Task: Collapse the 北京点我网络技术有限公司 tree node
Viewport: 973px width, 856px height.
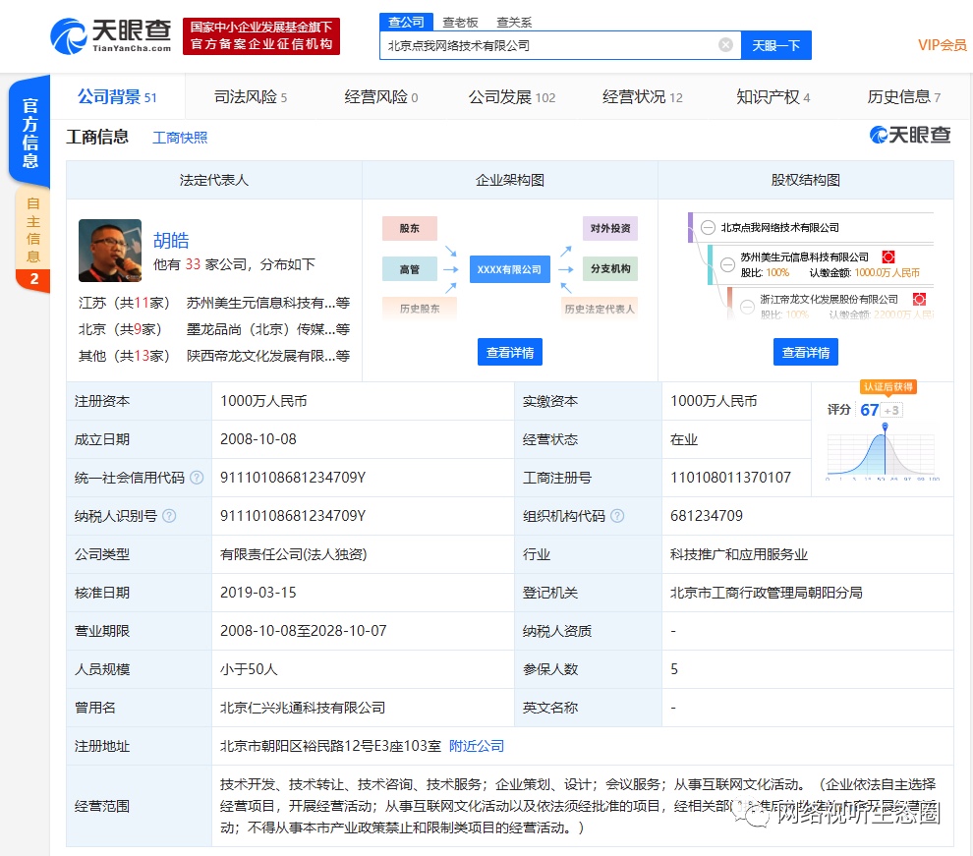Action: [708, 228]
